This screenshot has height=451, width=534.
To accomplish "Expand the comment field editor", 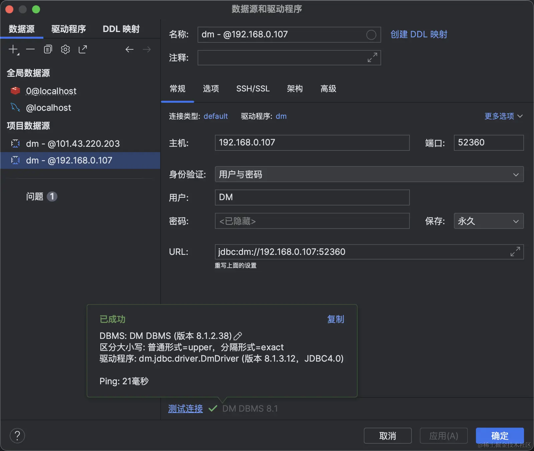I will tap(372, 57).
